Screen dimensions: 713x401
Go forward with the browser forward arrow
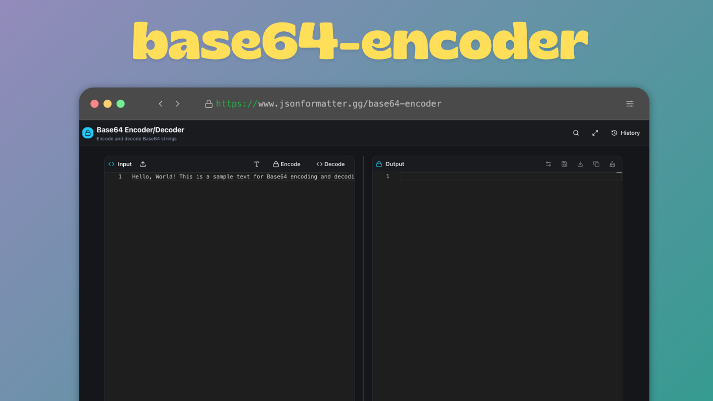[x=177, y=104]
